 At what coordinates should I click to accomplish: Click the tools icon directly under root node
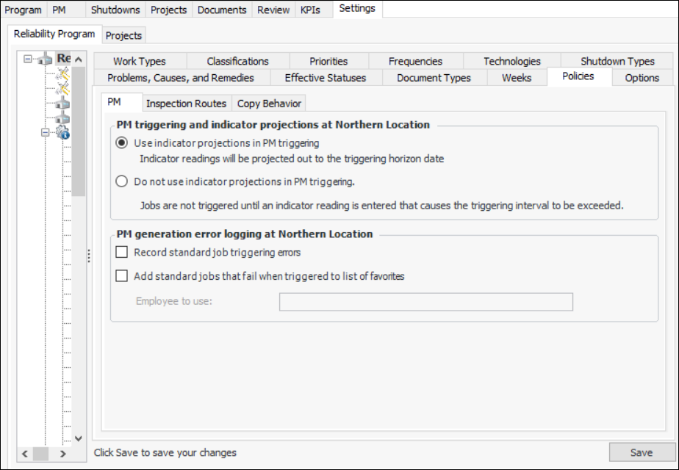click(62, 73)
